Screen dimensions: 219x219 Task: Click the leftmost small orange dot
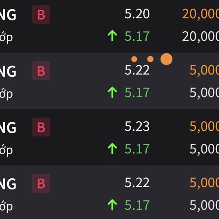(134, 59)
